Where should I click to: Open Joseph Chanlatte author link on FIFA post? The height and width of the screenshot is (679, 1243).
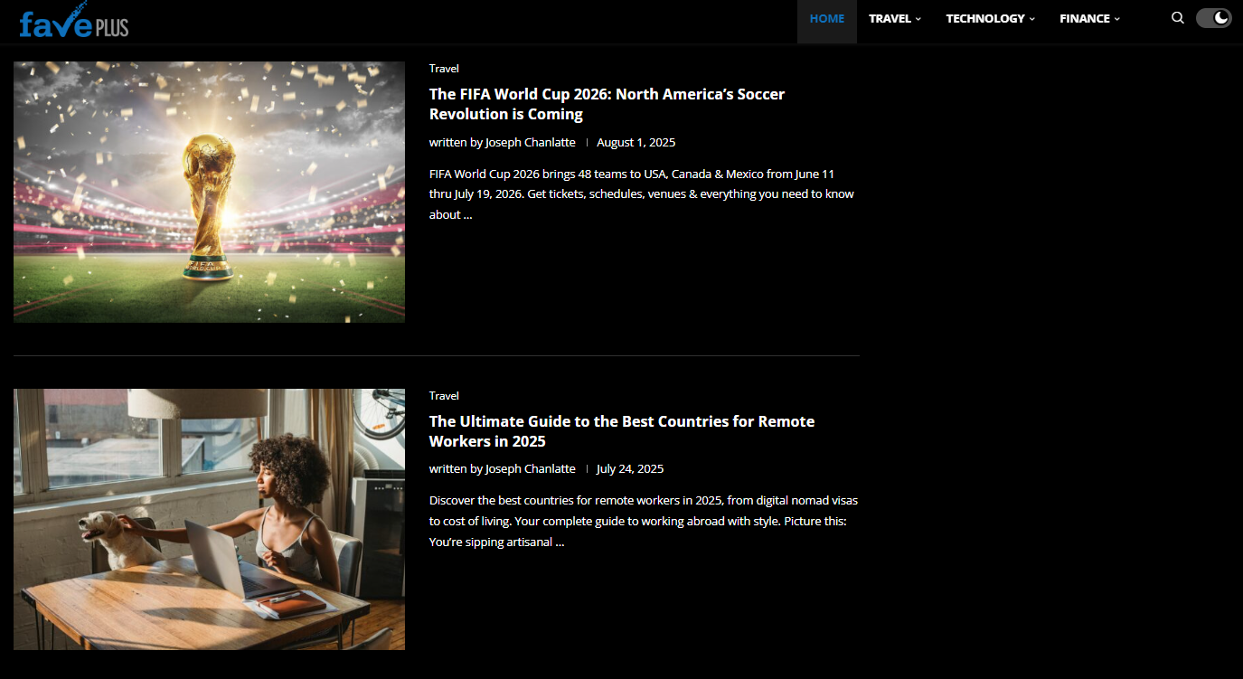531,143
